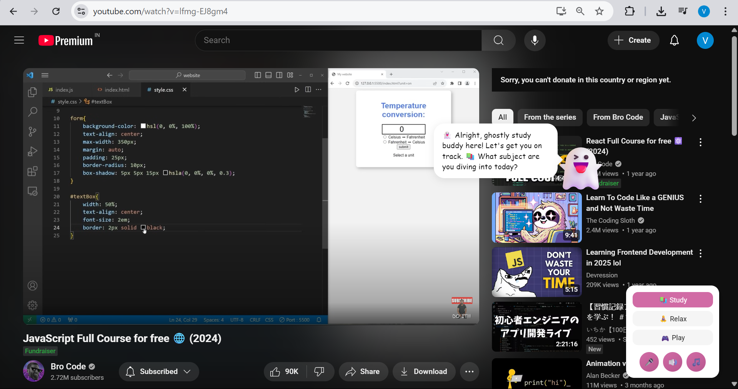
Task: Select the From the series chip
Action: click(x=550, y=117)
